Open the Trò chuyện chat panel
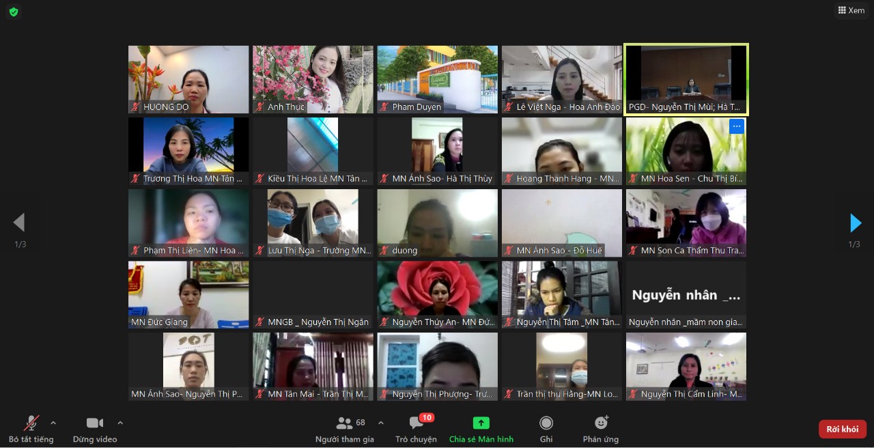The width and height of the screenshot is (874, 448). 416,423
